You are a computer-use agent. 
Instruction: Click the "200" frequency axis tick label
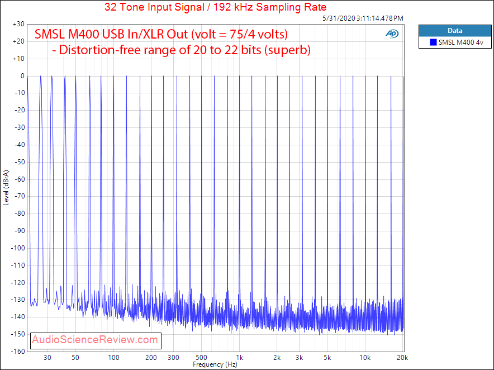(151, 358)
